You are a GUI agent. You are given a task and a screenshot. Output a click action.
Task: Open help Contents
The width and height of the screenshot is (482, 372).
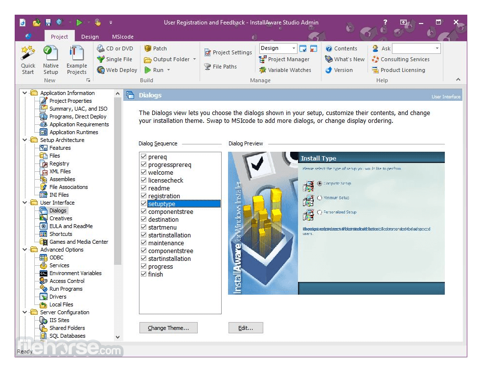(x=341, y=48)
